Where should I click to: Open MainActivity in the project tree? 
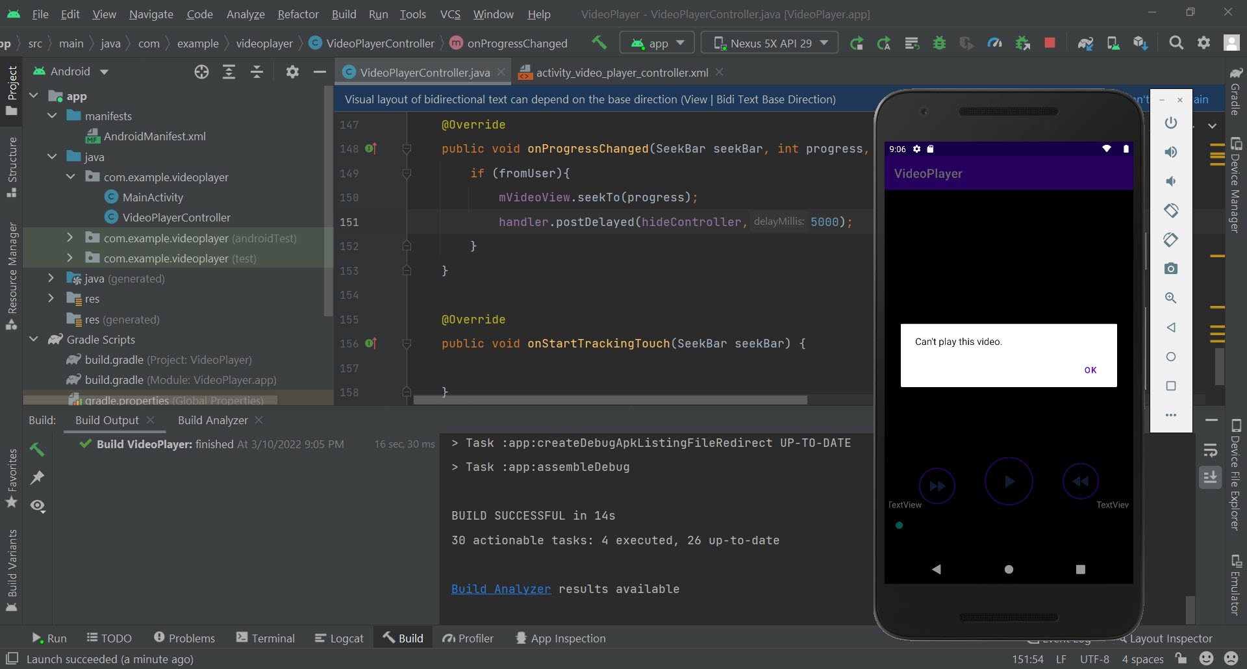point(153,197)
